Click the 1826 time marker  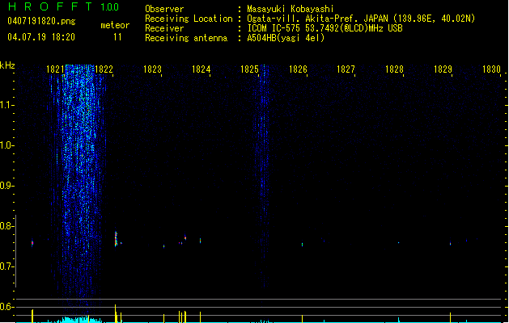(298, 69)
